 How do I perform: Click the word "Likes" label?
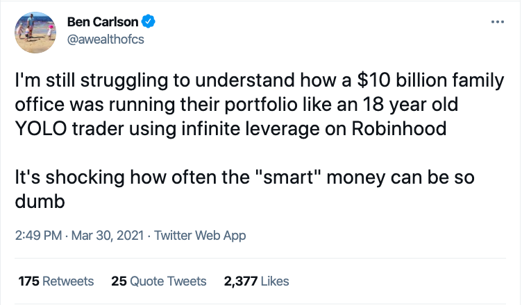coord(275,281)
